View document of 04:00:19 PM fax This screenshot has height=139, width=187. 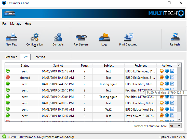172,103
